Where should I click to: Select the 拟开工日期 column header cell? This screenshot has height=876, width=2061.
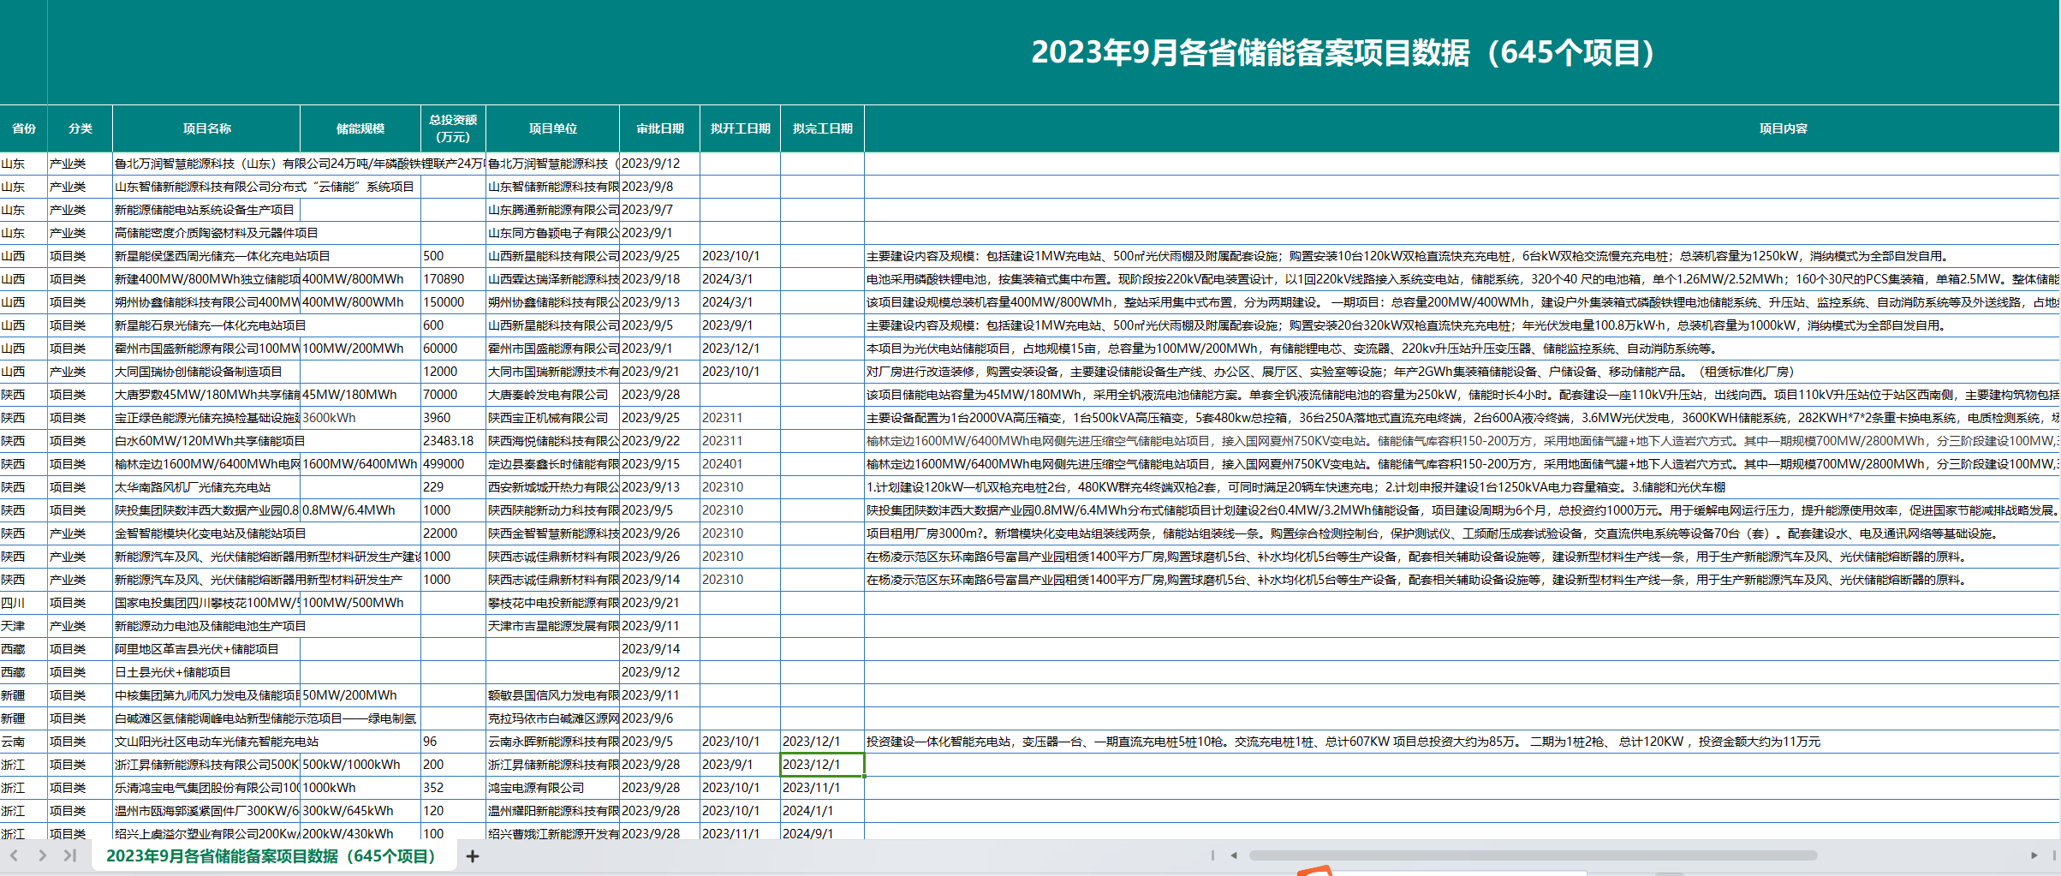pyautogui.click(x=741, y=128)
